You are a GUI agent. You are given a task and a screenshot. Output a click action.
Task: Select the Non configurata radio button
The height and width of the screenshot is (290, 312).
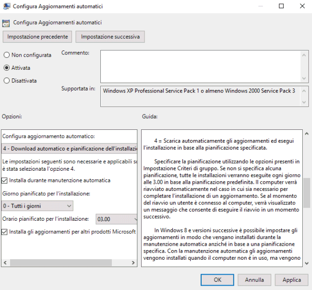pos(7,55)
